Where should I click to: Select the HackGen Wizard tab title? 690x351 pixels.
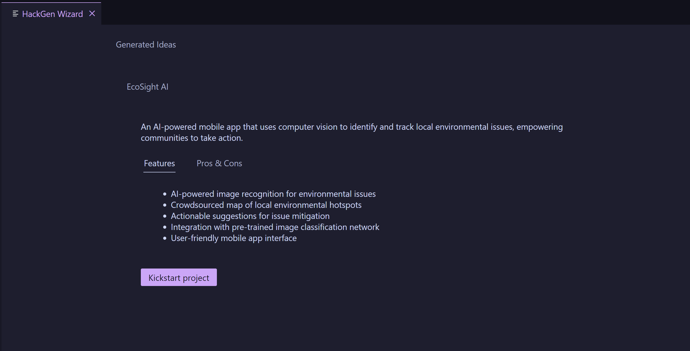coord(52,14)
